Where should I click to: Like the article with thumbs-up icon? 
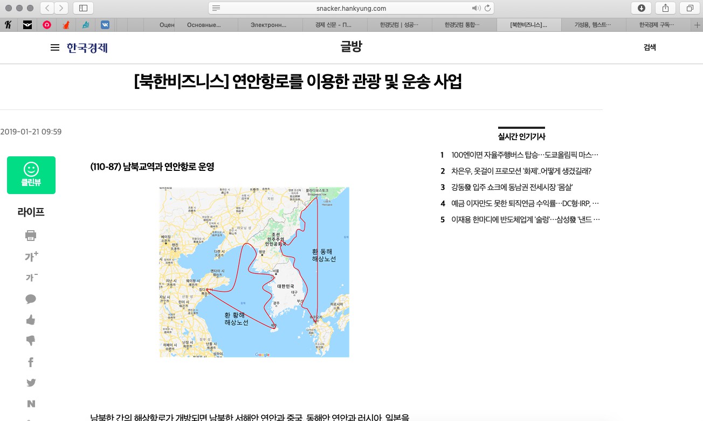pos(31,320)
